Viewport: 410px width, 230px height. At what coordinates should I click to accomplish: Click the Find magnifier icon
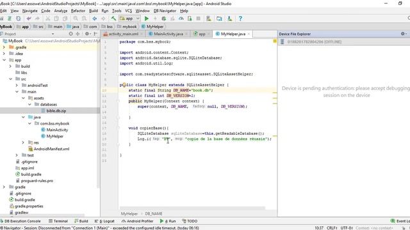(76, 19)
